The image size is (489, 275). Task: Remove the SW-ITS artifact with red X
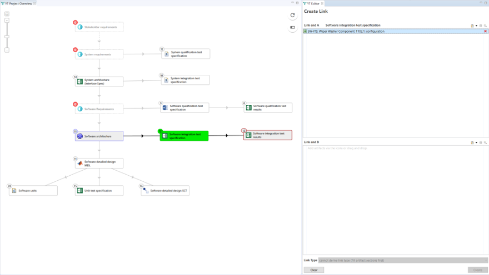pyautogui.click(x=485, y=32)
